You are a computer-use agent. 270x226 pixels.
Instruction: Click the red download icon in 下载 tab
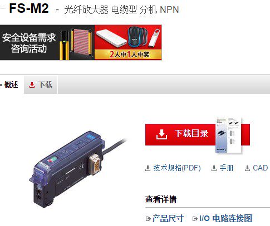tap(32, 85)
